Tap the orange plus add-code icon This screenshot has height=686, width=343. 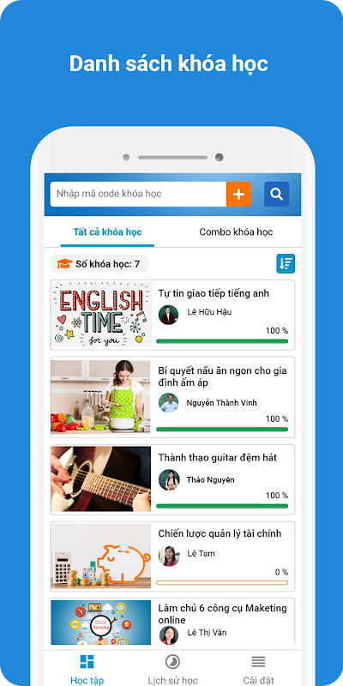click(x=238, y=194)
